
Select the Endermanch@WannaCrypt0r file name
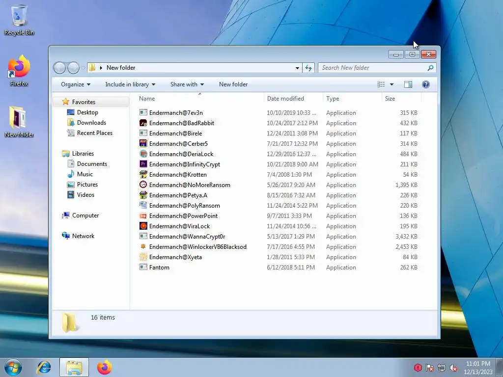click(x=187, y=237)
